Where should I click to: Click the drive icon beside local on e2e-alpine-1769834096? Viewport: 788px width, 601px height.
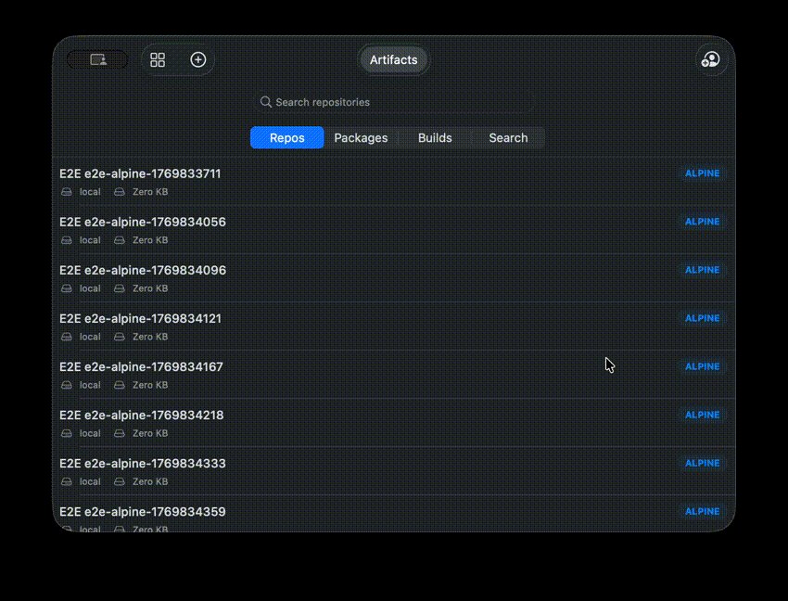[66, 288]
